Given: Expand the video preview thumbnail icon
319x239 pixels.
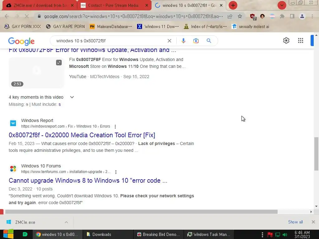Looking at the screenshot, I should pos(59,62).
